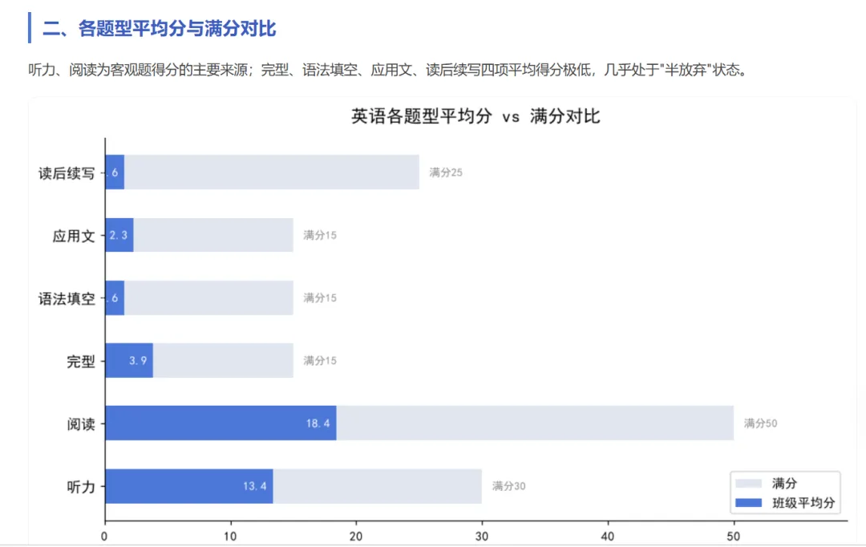Click the 听力 axis label
The width and height of the screenshot is (866, 547).
tap(81, 487)
